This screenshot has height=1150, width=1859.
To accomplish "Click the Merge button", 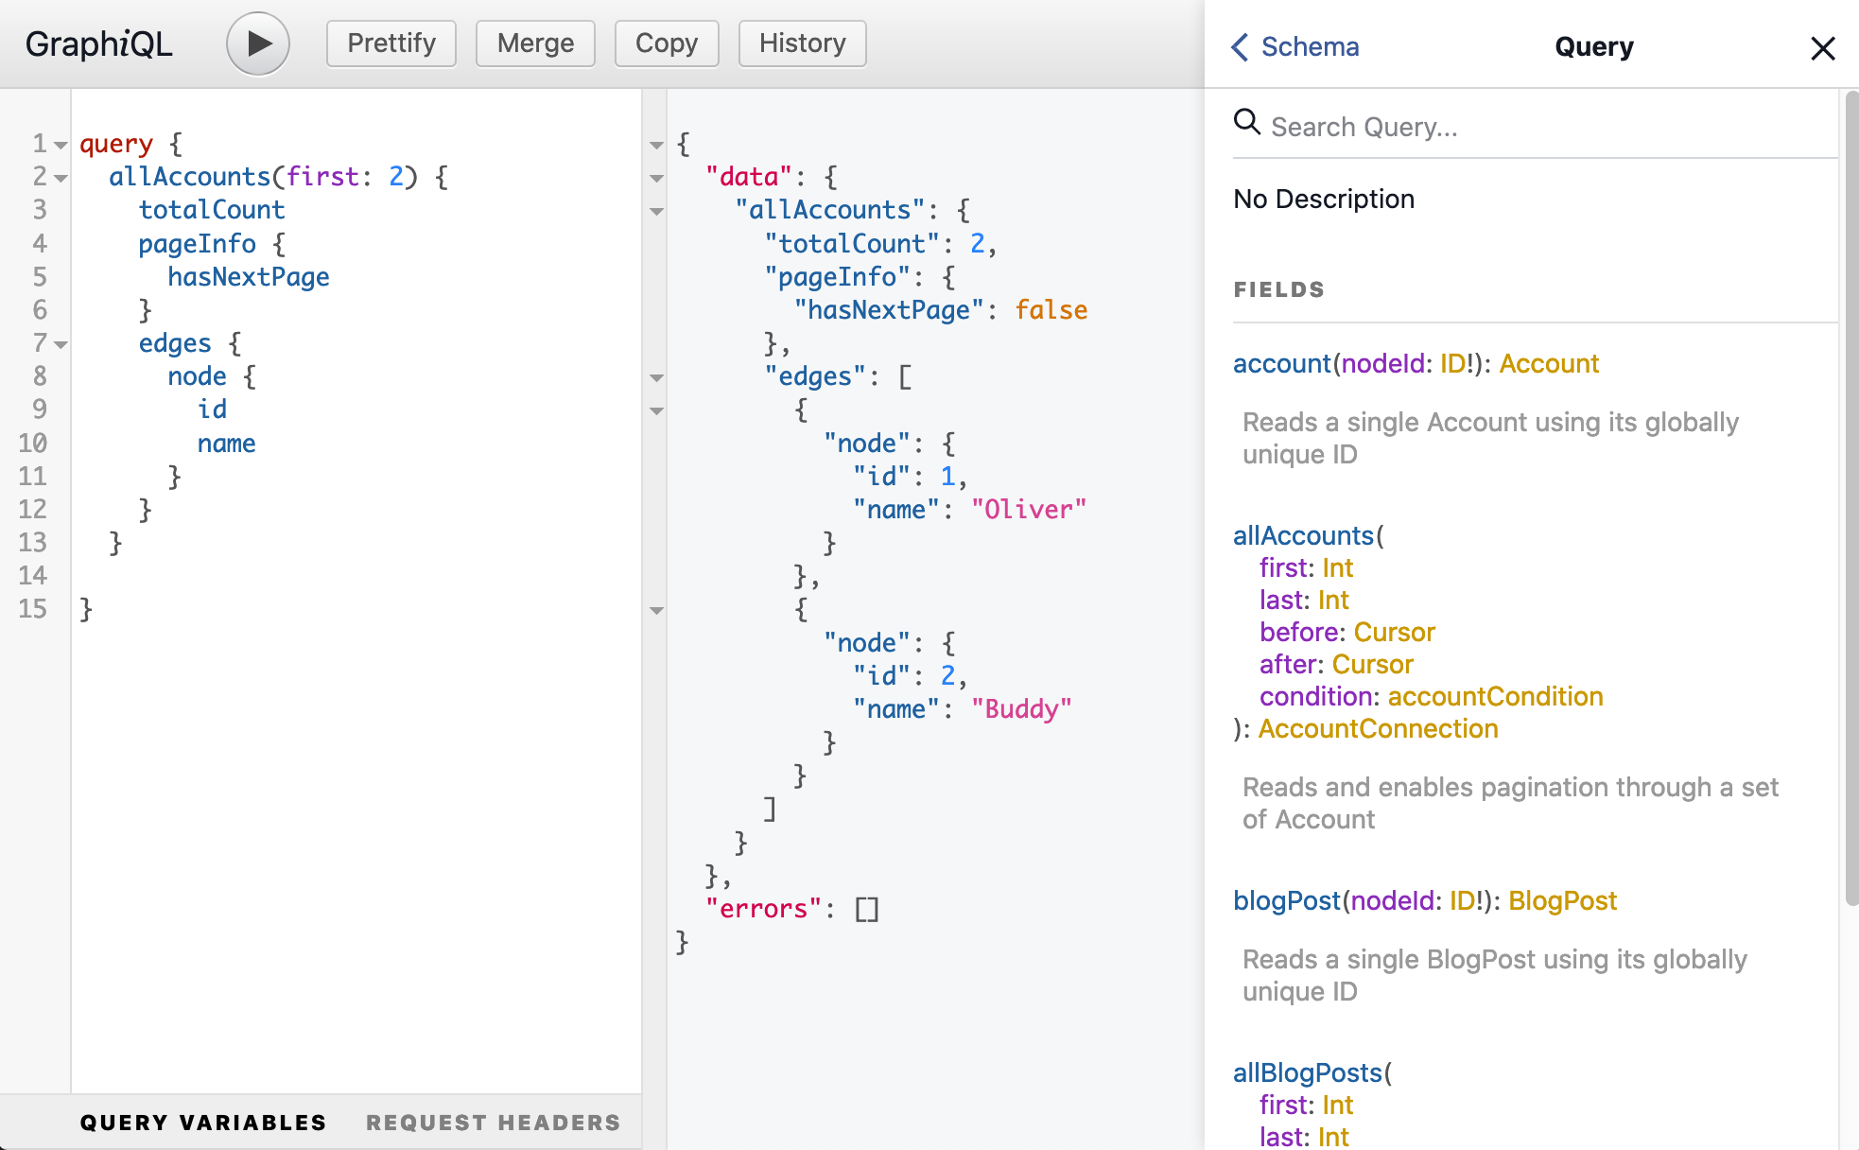I will pos(535,44).
